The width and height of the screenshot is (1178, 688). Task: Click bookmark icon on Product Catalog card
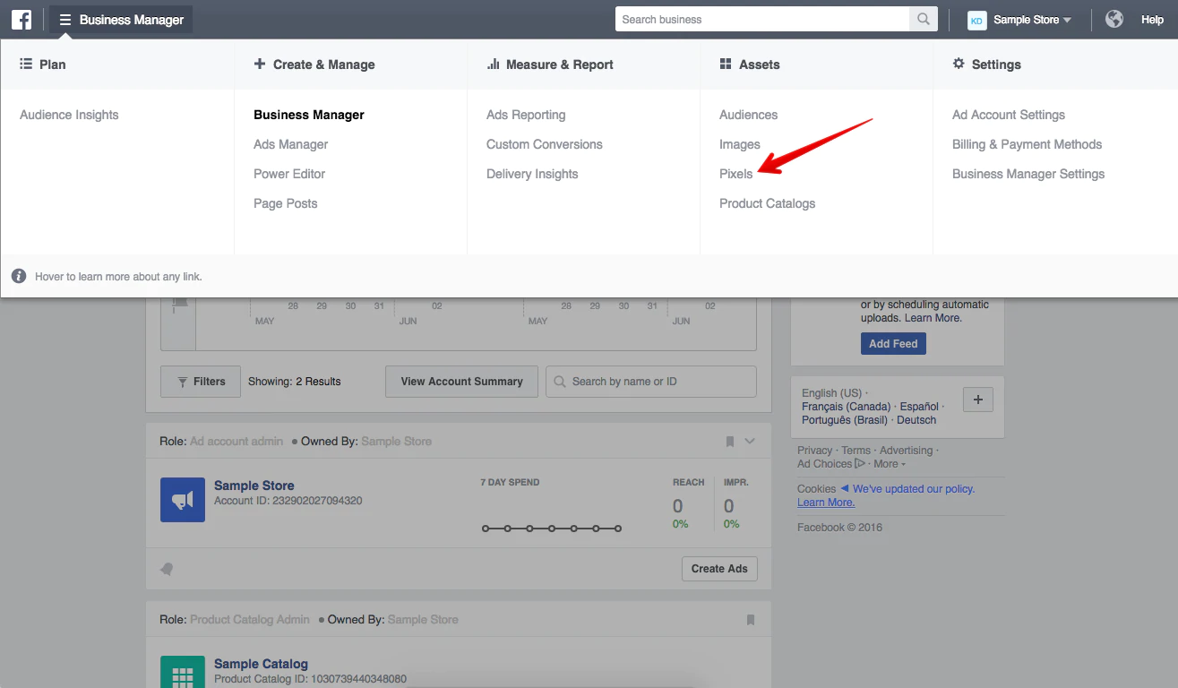point(751,620)
